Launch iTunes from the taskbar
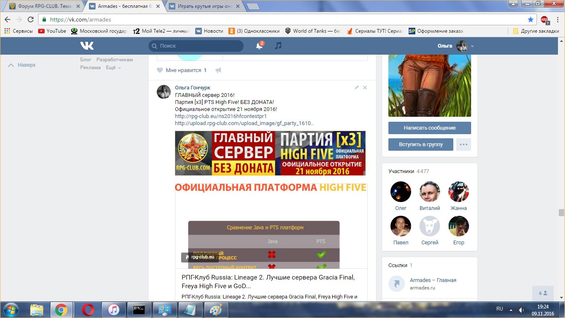 tap(113, 310)
